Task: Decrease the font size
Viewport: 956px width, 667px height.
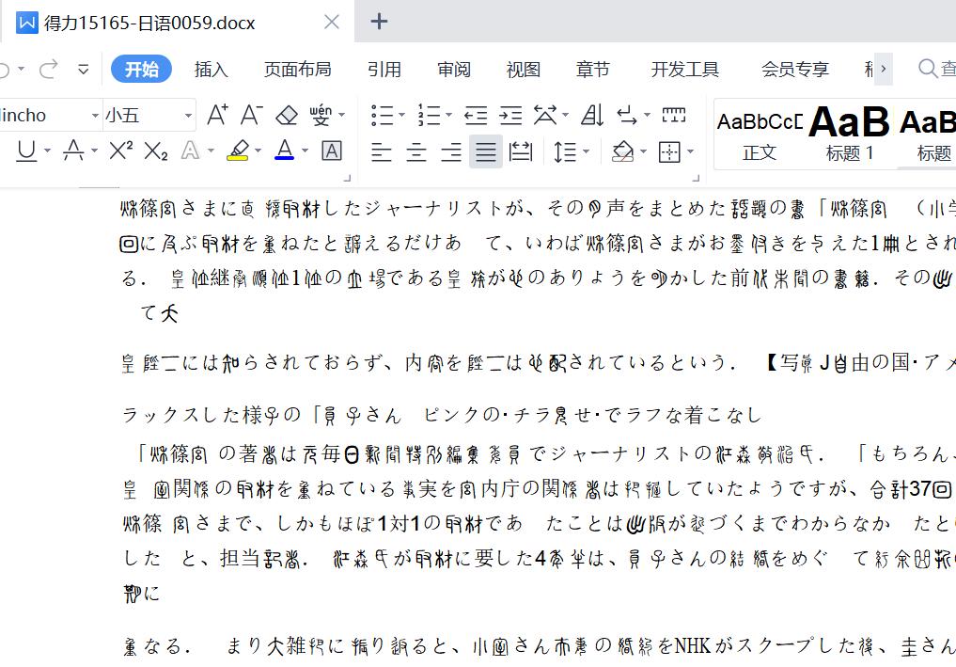Action: click(251, 114)
